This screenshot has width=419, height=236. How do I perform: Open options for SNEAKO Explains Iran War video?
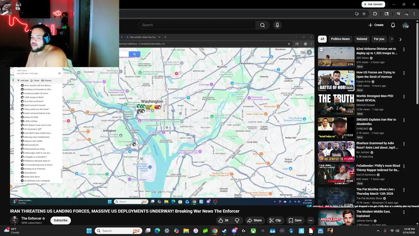[x=404, y=120]
